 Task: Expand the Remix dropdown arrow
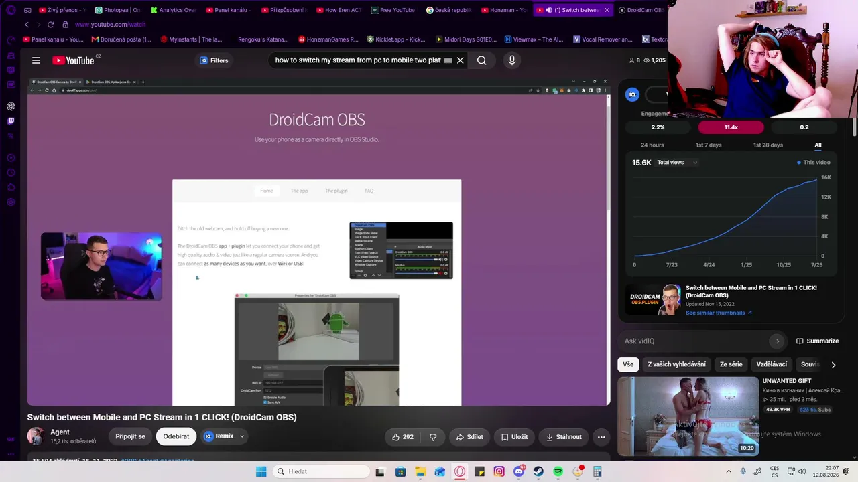(x=242, y=436)
